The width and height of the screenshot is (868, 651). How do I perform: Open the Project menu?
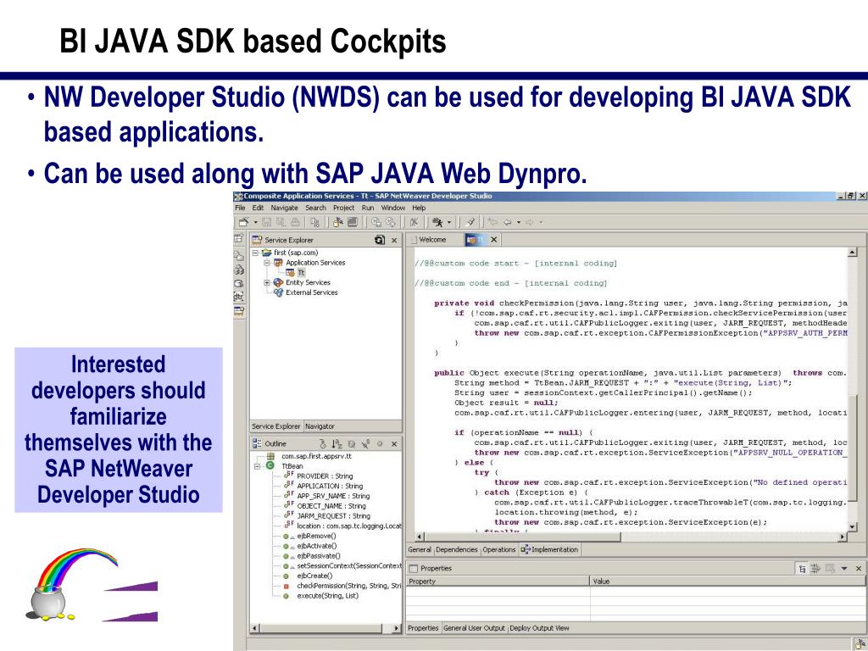click(x=344, y=209)
